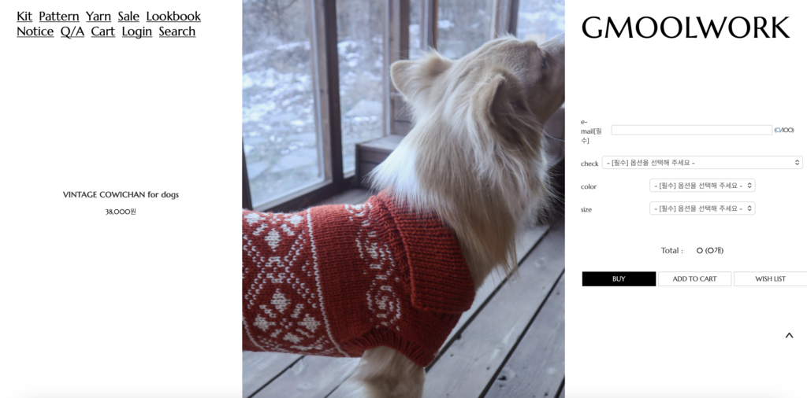
Task: Open the color option dropdown
Action: (x=702, y=186)
